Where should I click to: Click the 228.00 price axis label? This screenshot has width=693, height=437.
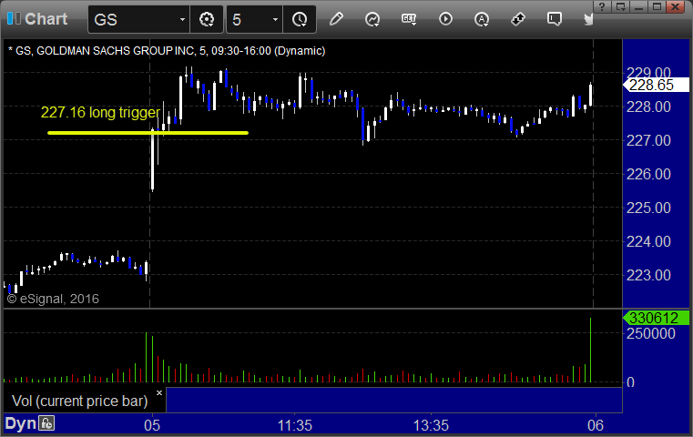tap(648, 107)
